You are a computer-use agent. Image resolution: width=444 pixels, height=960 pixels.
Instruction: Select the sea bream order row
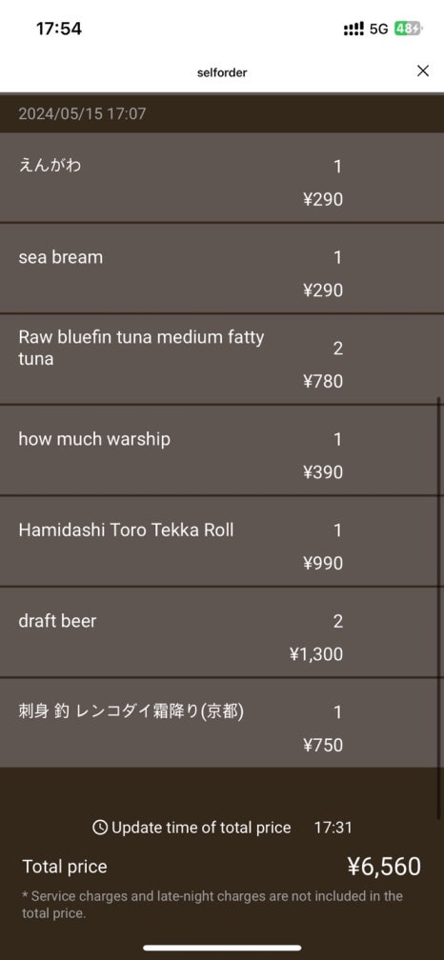coord(222,269)
